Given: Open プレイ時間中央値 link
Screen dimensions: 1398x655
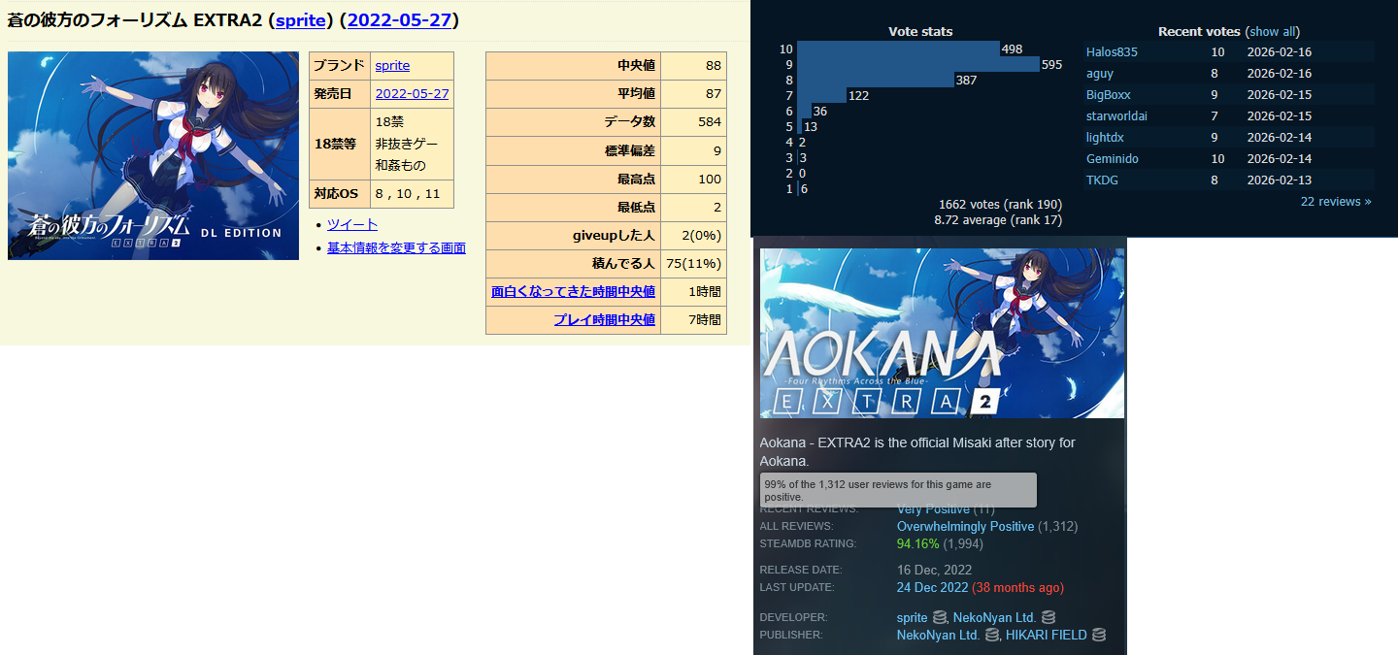Looking at the screenshot, I should click(604, 320).
